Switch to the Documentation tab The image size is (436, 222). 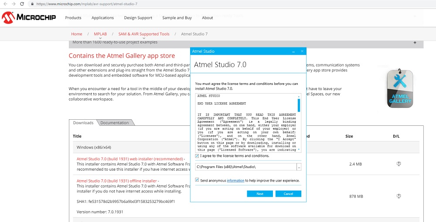(115, 123)
